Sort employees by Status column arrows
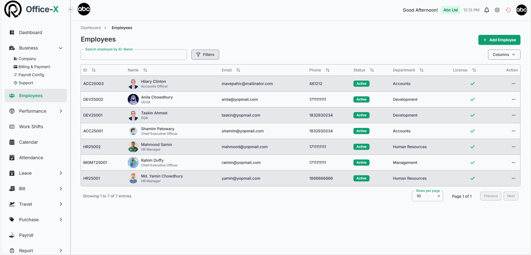 372,70
